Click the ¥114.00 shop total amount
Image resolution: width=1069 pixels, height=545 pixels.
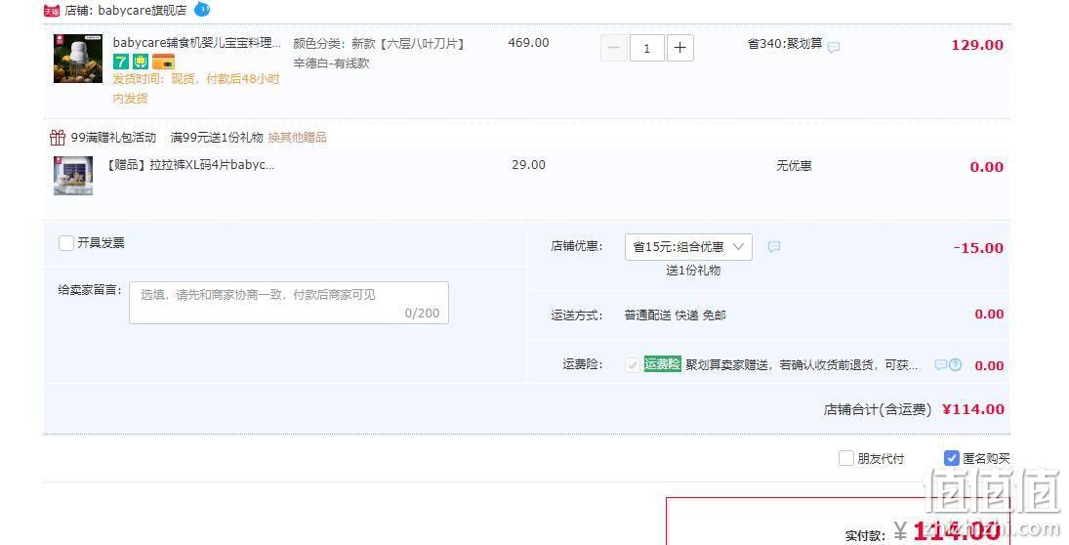(973, 409)
